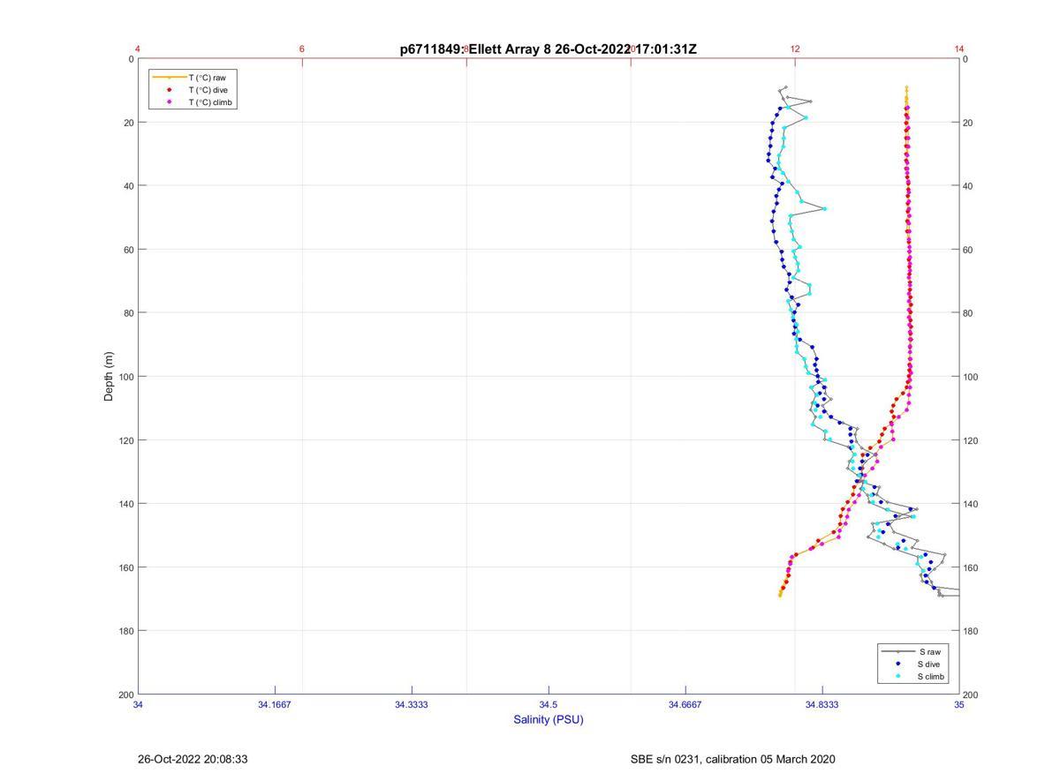Click the red '14' temperature tick label

pyautogui.click(x=959, y=49)
